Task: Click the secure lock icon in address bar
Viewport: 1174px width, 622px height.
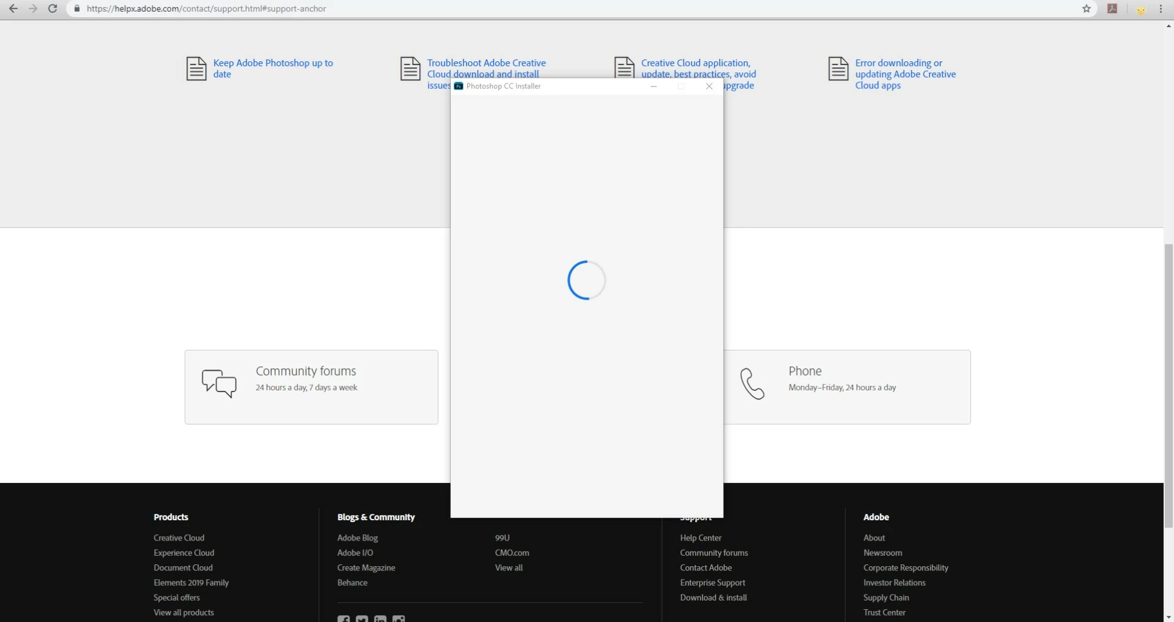Action: pyautogui.click(x=77, y=9)
